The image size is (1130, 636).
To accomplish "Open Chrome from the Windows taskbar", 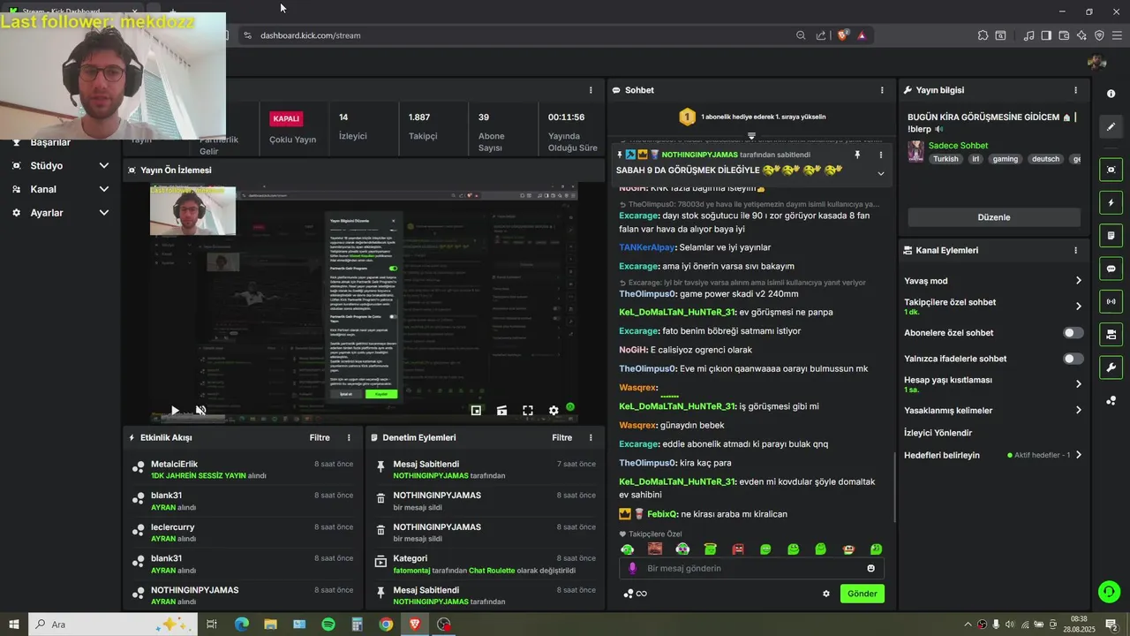I will (x=386, y=625).
